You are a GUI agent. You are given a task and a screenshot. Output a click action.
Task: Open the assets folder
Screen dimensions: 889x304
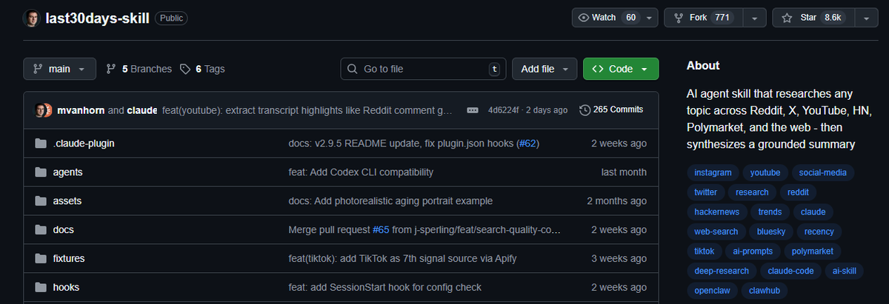coord(67,201)
